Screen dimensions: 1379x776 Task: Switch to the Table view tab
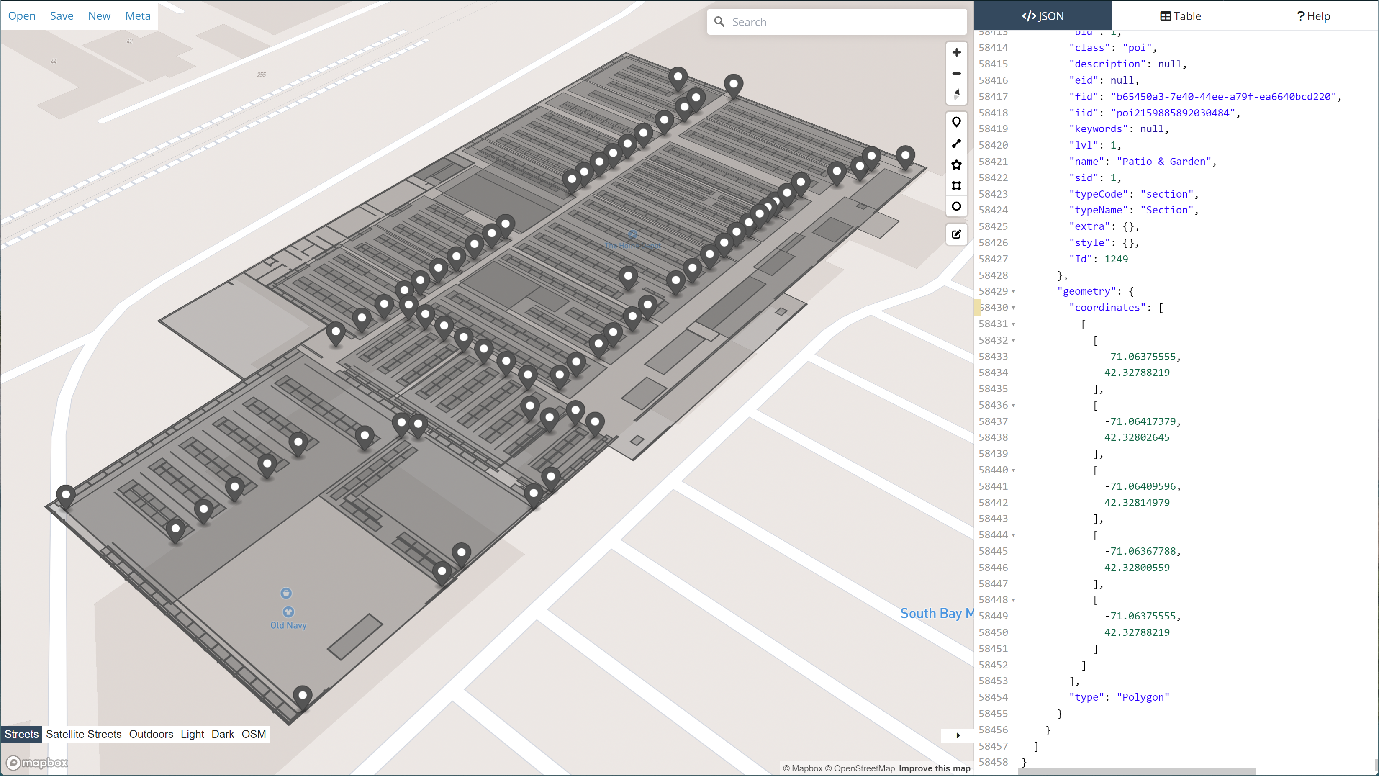point(1181,16)
